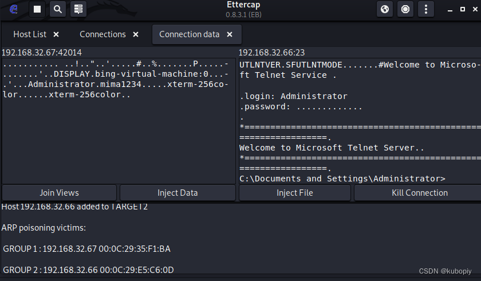Viewport: 481px width, 281px height.
Task: Click the stop MITM circle icon
Action: click(x=405, y=9)
